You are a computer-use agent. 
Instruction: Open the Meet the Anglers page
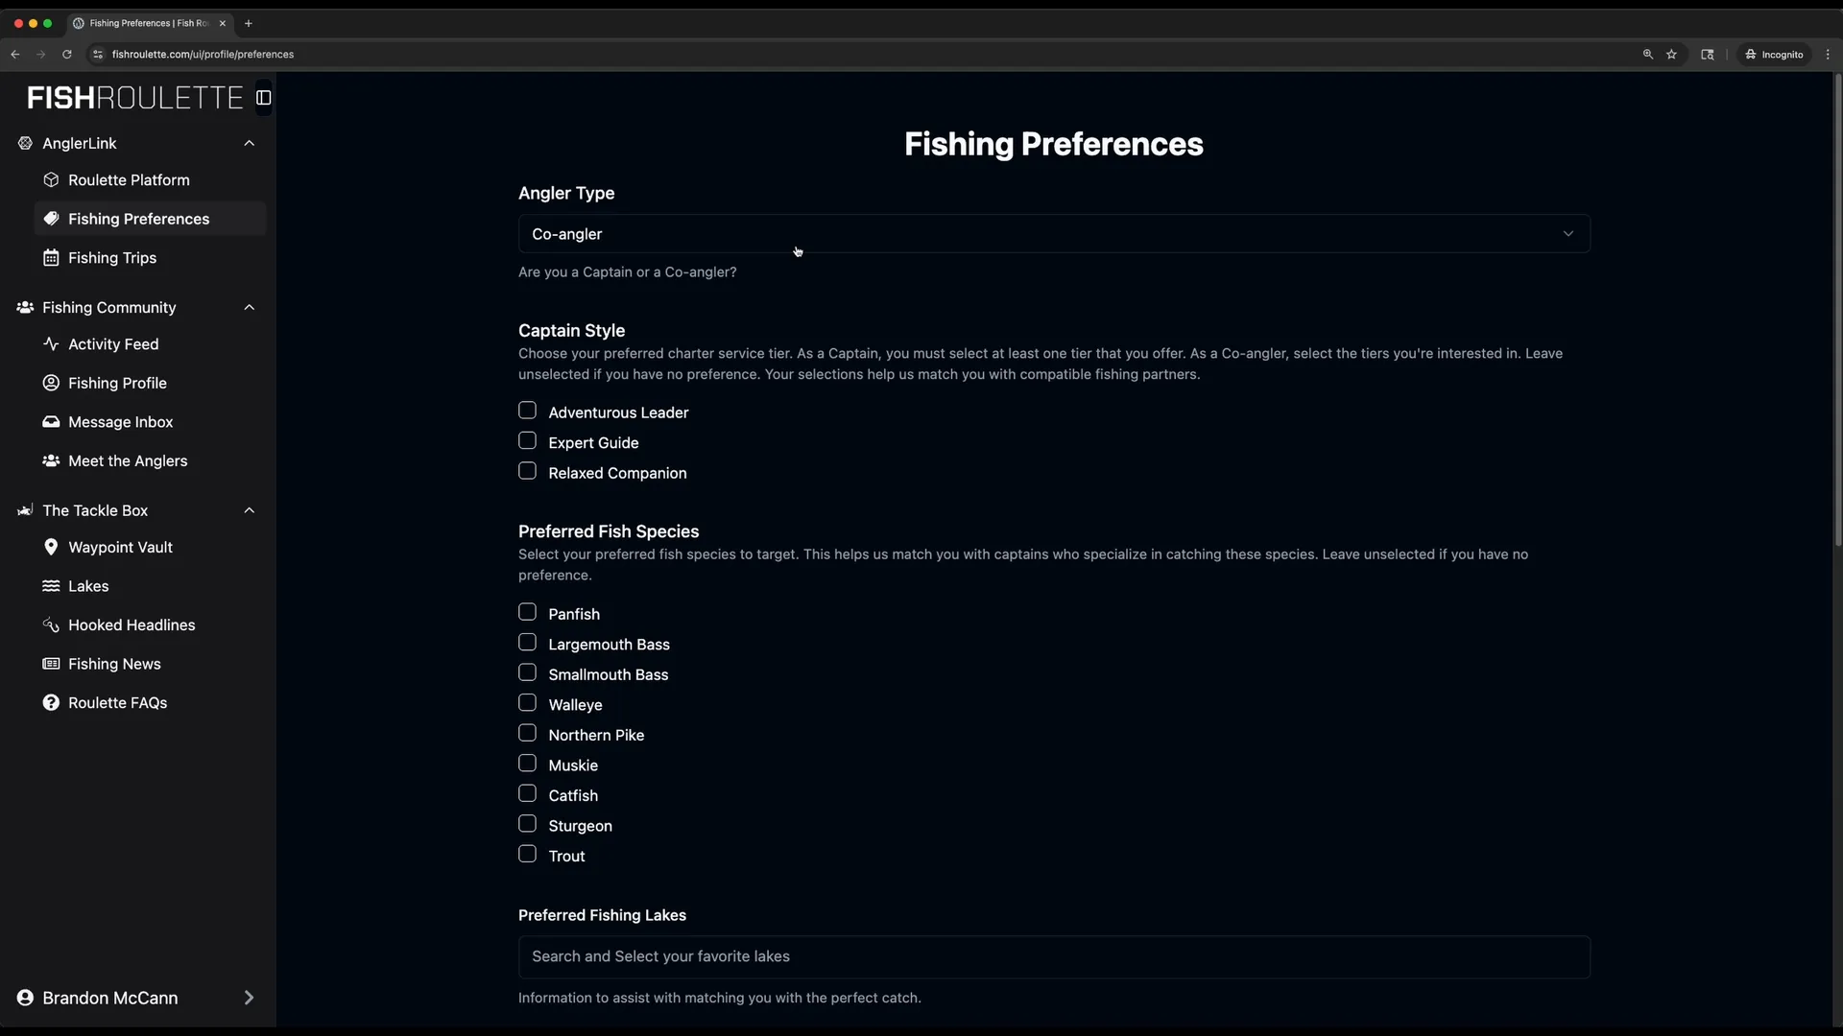[128, 460]
